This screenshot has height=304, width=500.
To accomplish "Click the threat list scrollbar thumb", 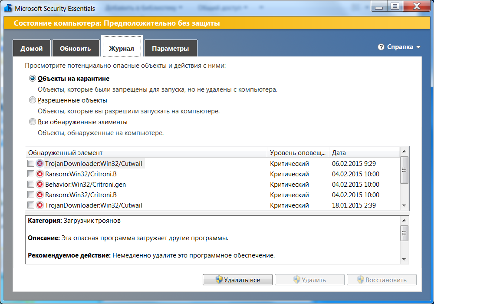I will coord(404,170).
